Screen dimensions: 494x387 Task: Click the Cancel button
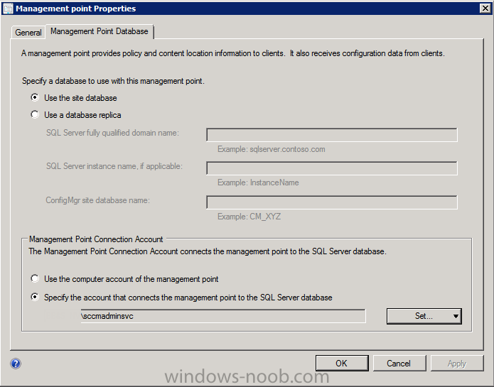(399, 364)
